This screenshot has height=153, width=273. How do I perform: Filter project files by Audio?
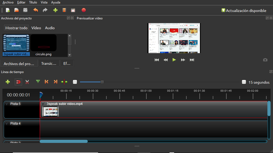[x=50, y=28]
